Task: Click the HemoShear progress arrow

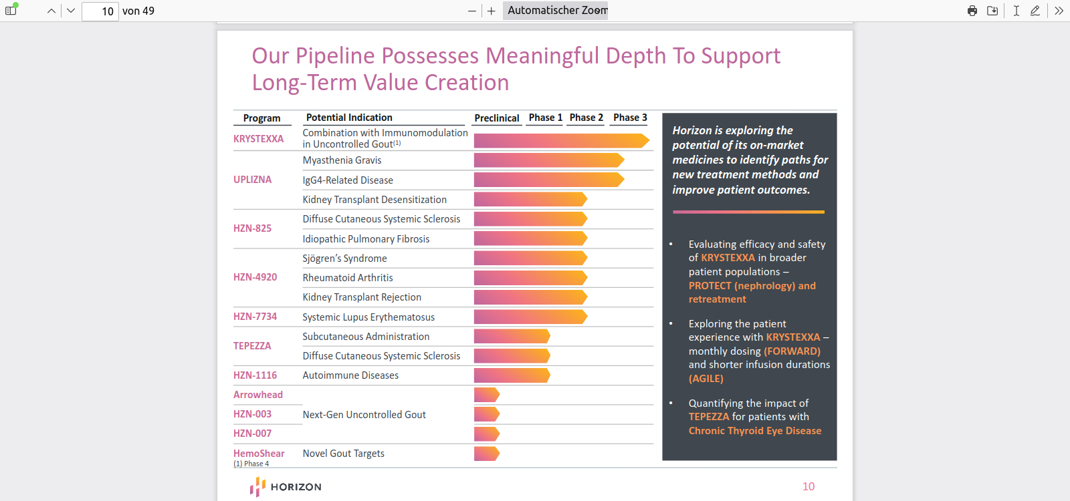Action: (x=487, y=454)
